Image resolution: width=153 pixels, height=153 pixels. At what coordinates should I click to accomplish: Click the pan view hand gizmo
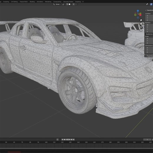(141, 24)
